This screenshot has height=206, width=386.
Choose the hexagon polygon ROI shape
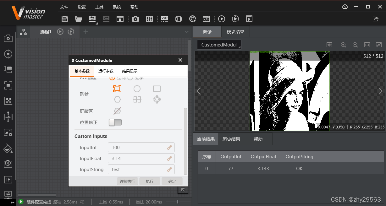click(117, 100)
